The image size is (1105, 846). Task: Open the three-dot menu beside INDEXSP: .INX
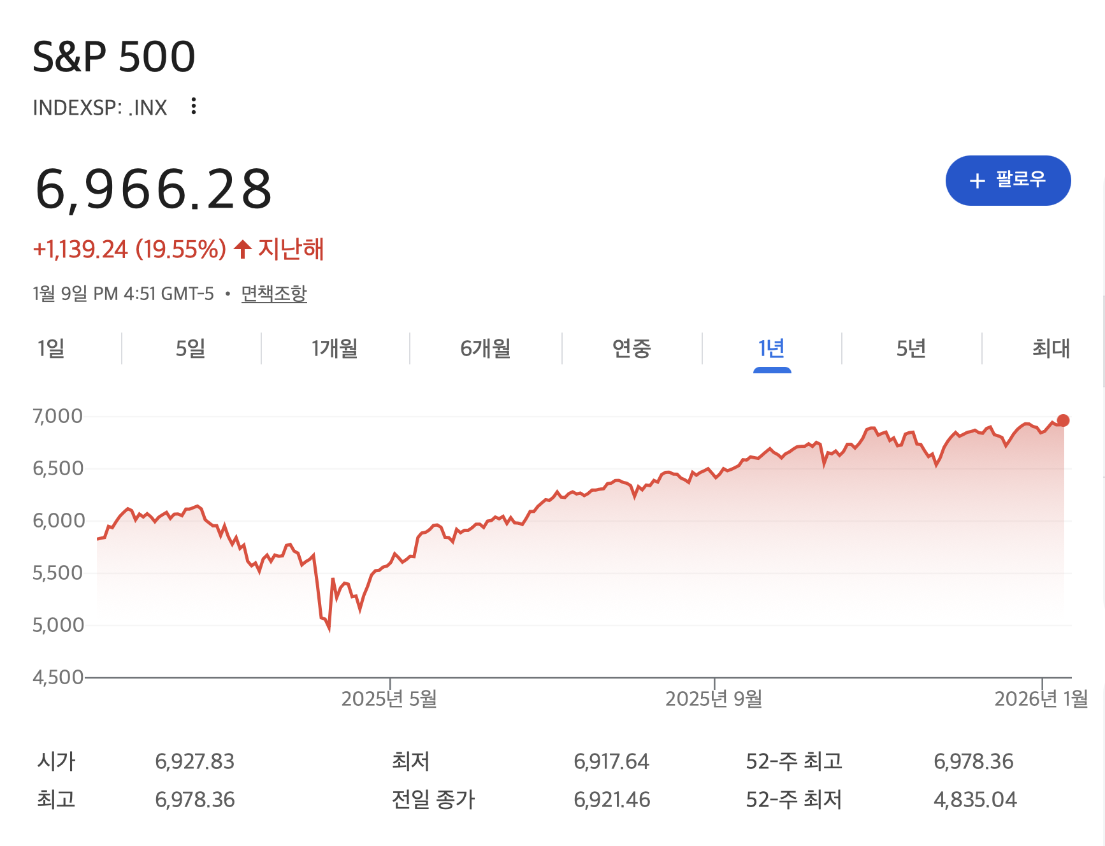coord(194,106)
